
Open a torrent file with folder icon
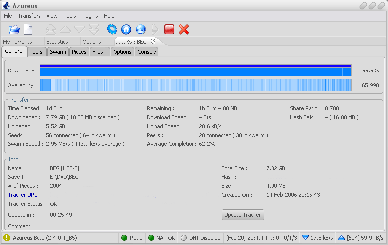point(14,30)
